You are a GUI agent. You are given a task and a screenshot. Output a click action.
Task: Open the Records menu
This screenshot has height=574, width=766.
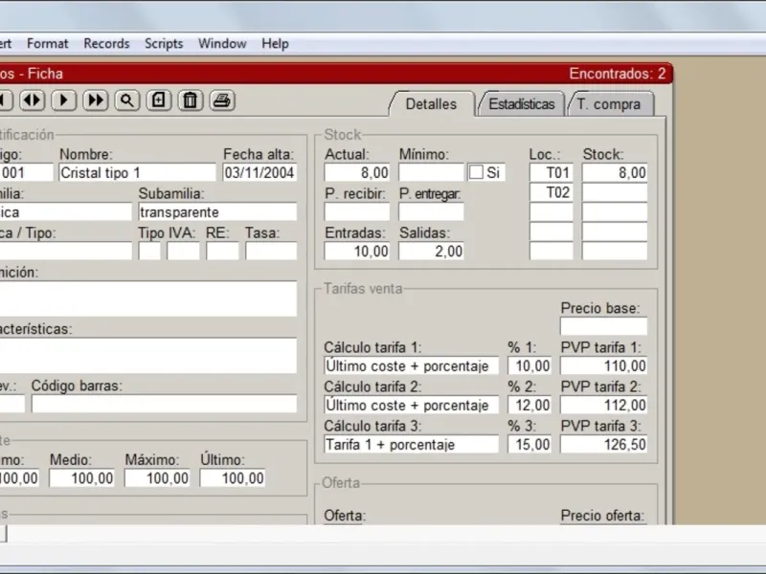point(106,43)
